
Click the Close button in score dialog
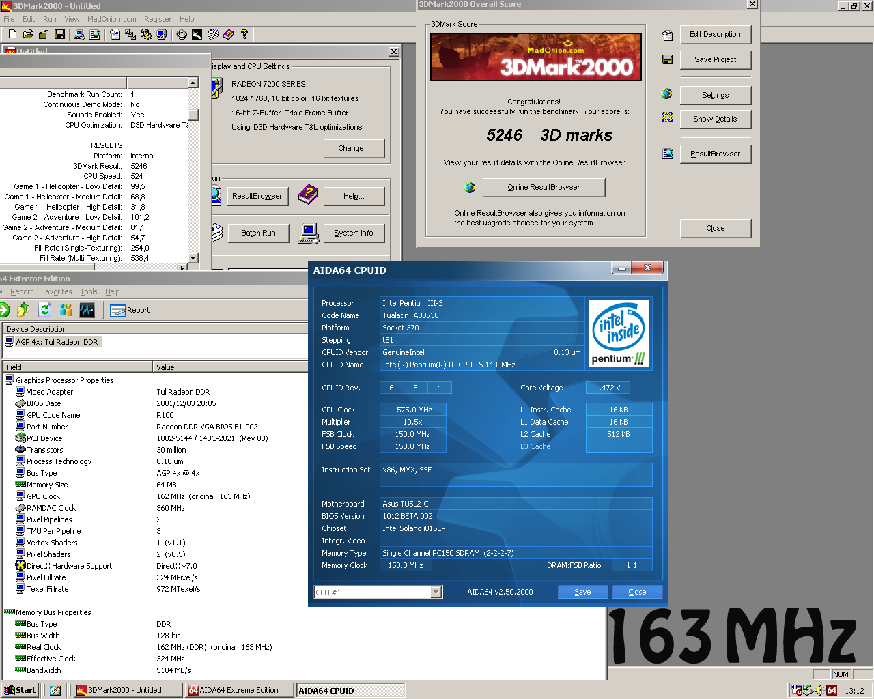[x=715, y=228]
